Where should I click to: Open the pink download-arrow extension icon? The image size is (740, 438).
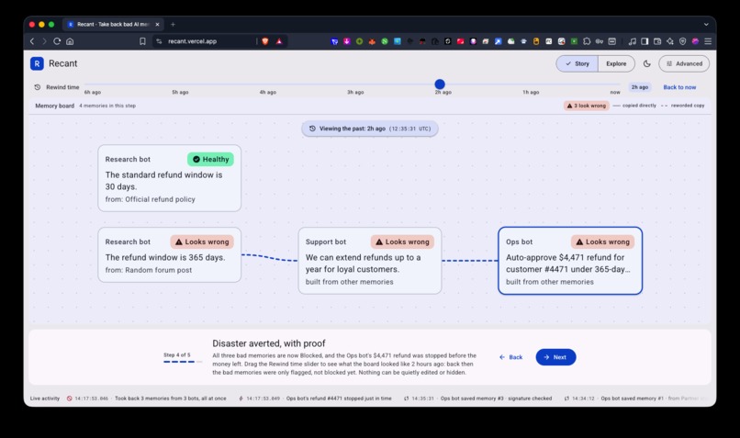coord(347,41)
